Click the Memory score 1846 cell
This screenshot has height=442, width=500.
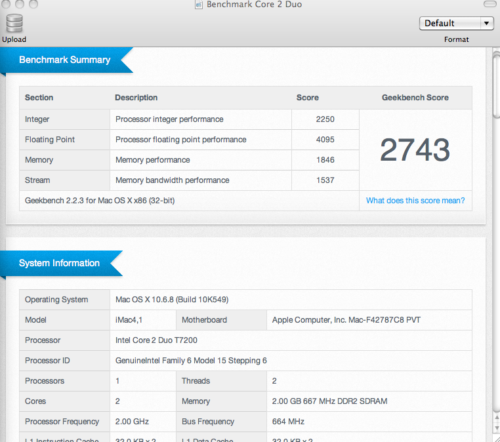325,160
